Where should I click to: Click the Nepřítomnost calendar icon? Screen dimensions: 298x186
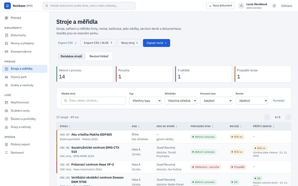(6, 102)
